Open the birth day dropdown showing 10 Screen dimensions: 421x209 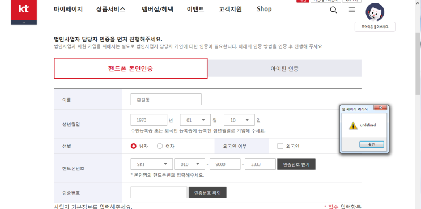(239, 120)
